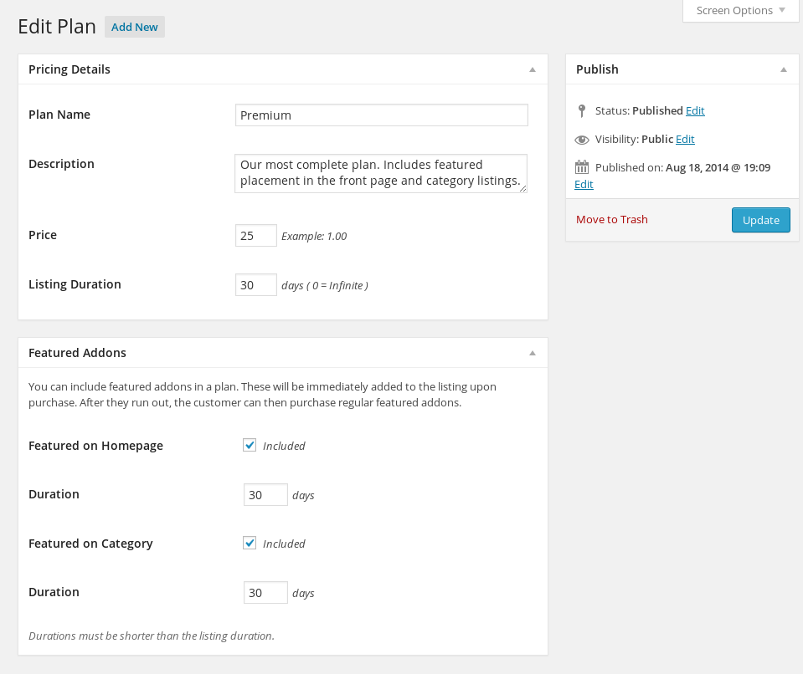This screenshot has width=803, height=674.
Task: Collapse the Publish panel
Action: pyautogui.click(x=784, y=69)
